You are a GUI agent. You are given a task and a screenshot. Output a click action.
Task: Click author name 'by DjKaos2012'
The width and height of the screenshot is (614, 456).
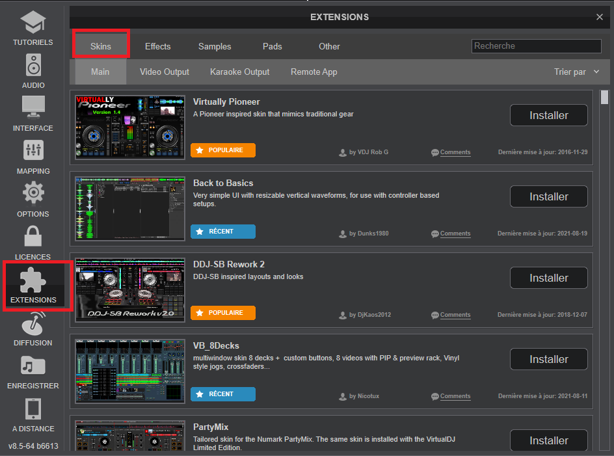[370, 315]
